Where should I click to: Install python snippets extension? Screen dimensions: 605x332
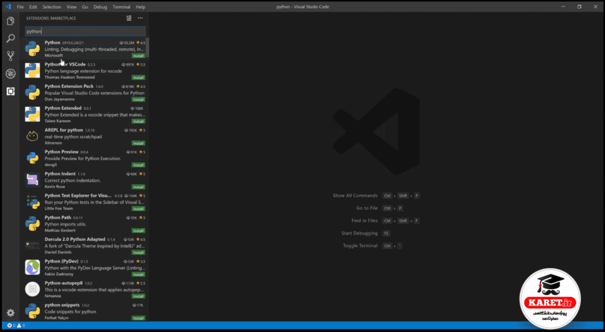pos(138,318)
